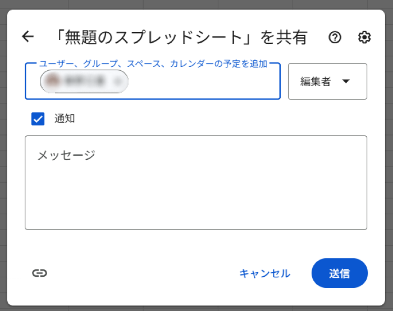The image size is (393, 311).
Task: Click the back arrow in the share dialog
Action: point(28,37)
